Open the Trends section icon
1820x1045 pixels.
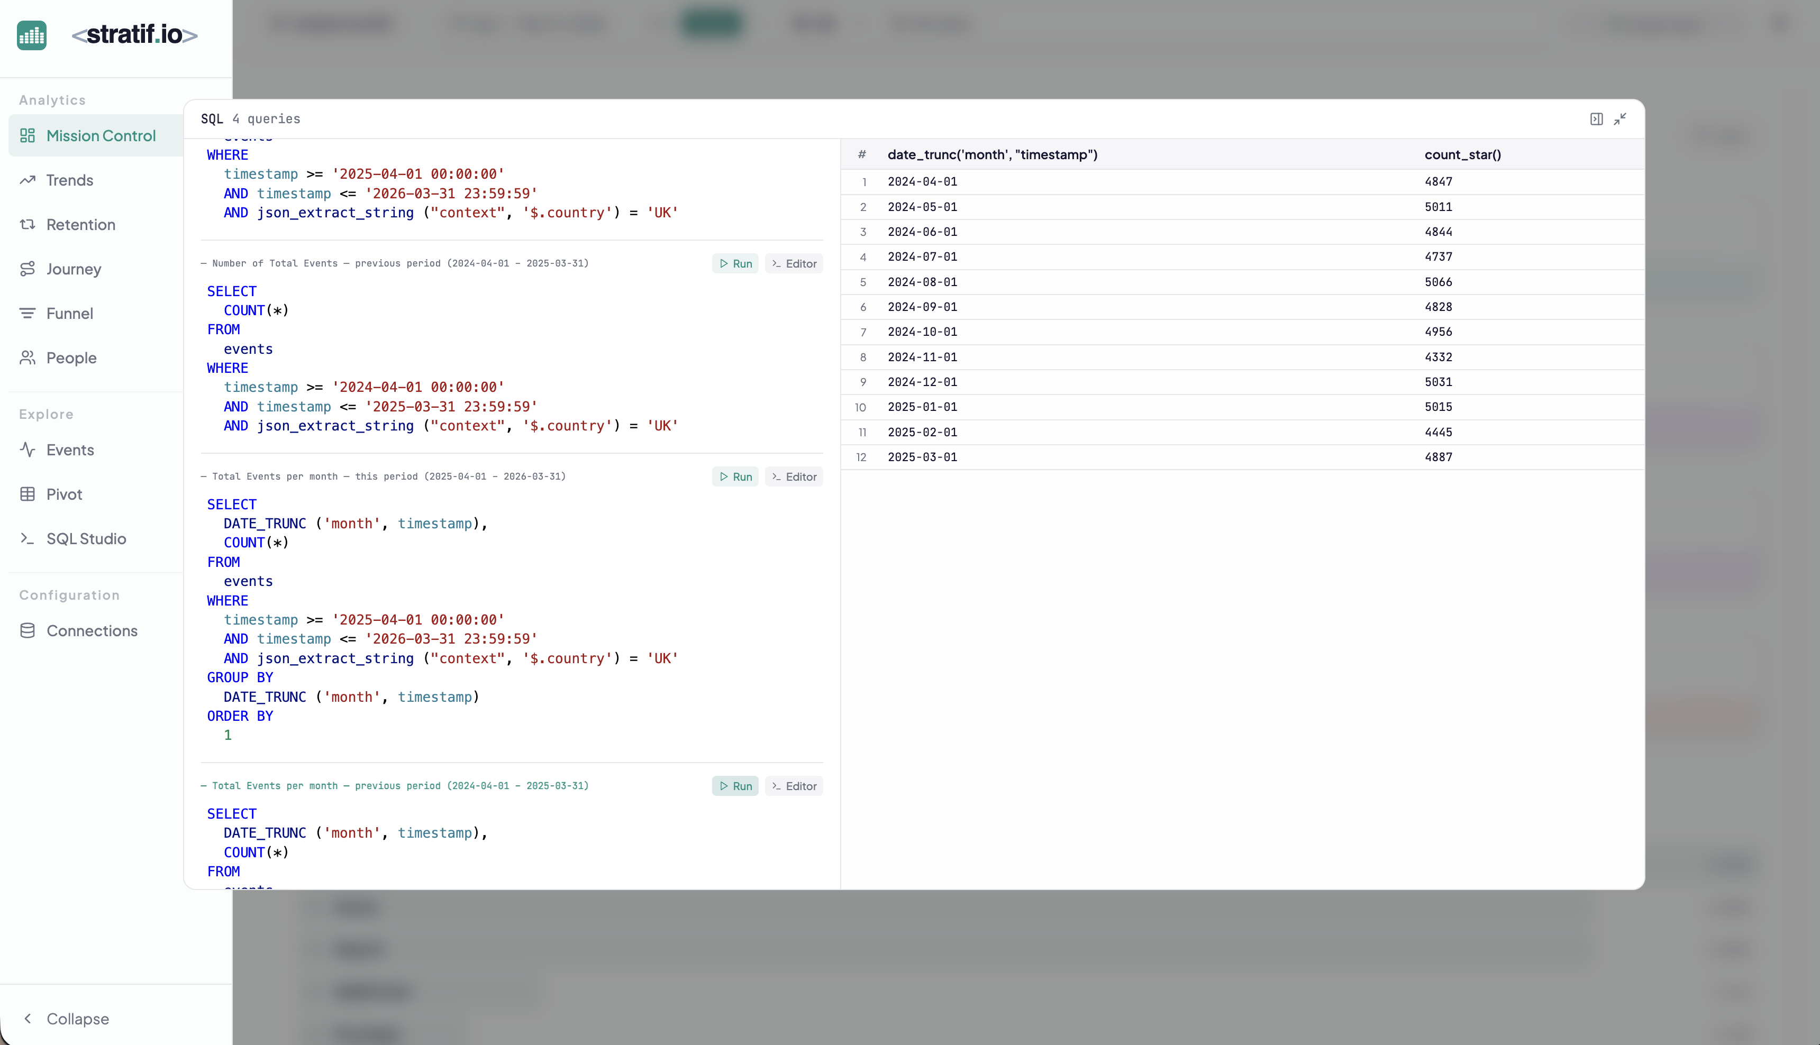[x=28, y=180]
